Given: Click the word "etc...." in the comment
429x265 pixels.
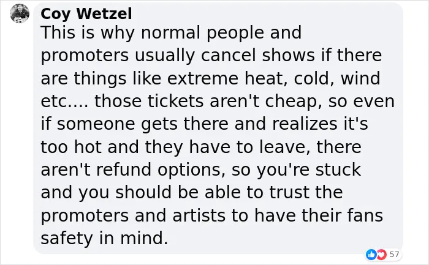Looking at the screenshot, I should pos(64,102).
